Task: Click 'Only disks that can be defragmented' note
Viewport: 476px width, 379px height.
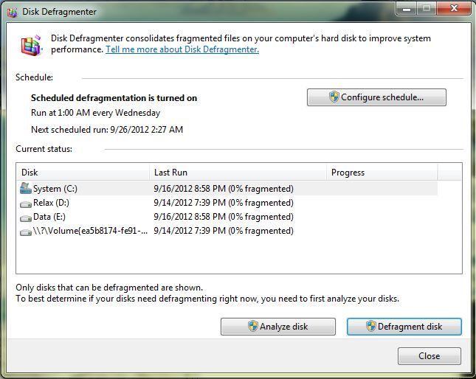Action: (109, 287)
